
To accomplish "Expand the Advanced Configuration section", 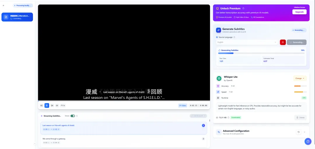I will pyautogui.click(x=304, y=132).
